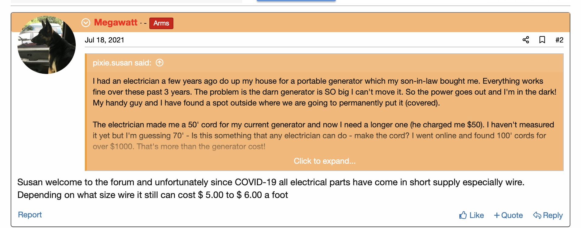Image resolution: width=581 pixels, height=228 pixels.
Task: Click the thumbs-up Like icon
Action: pos(463,215)
